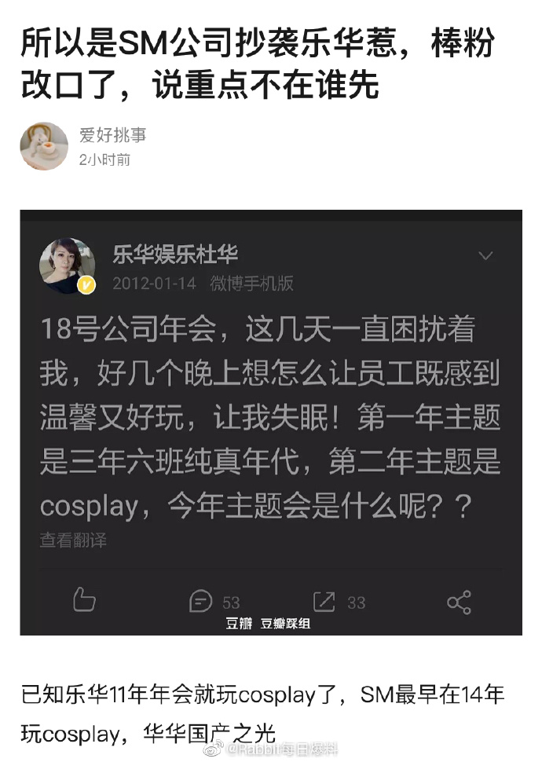Open the 乐华娱乐杜华 account name
Screen dimensions: 542x762
click(175, 255)
